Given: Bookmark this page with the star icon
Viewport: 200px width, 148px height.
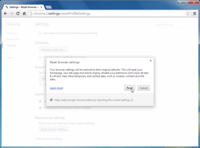Looking at the screenshot, I should click(188, 14).
